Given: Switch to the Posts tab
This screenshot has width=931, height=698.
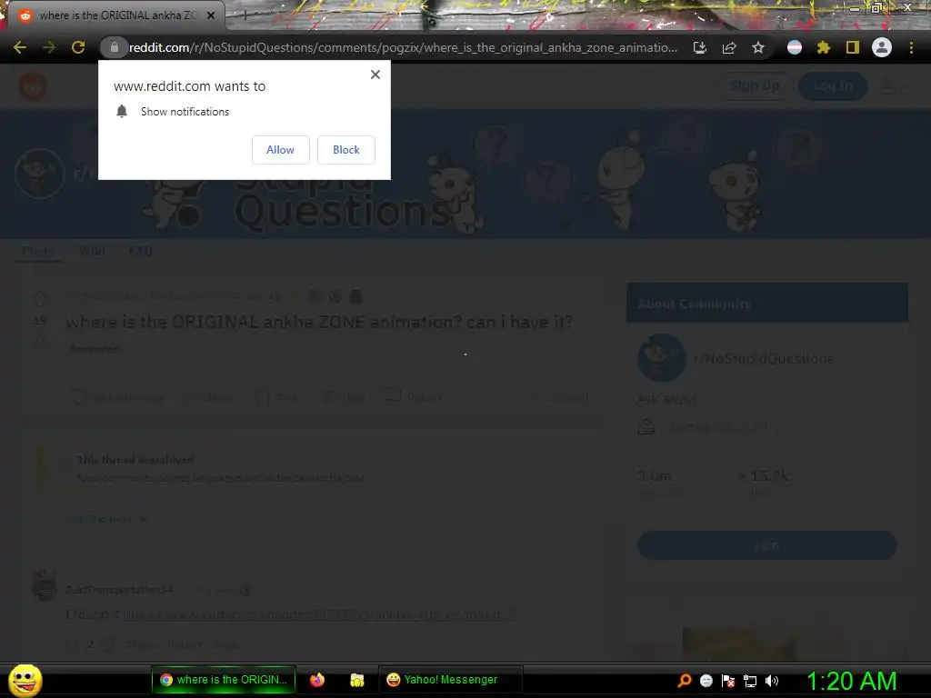Looking at the screenshot, I should click(38, 251).
